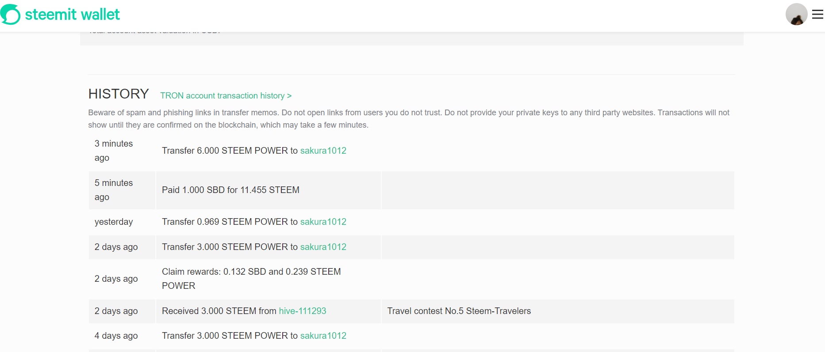Click memo "Travel contest No.5 Steem-Travelers"
The image size is (825, 352).
[459, 311]
